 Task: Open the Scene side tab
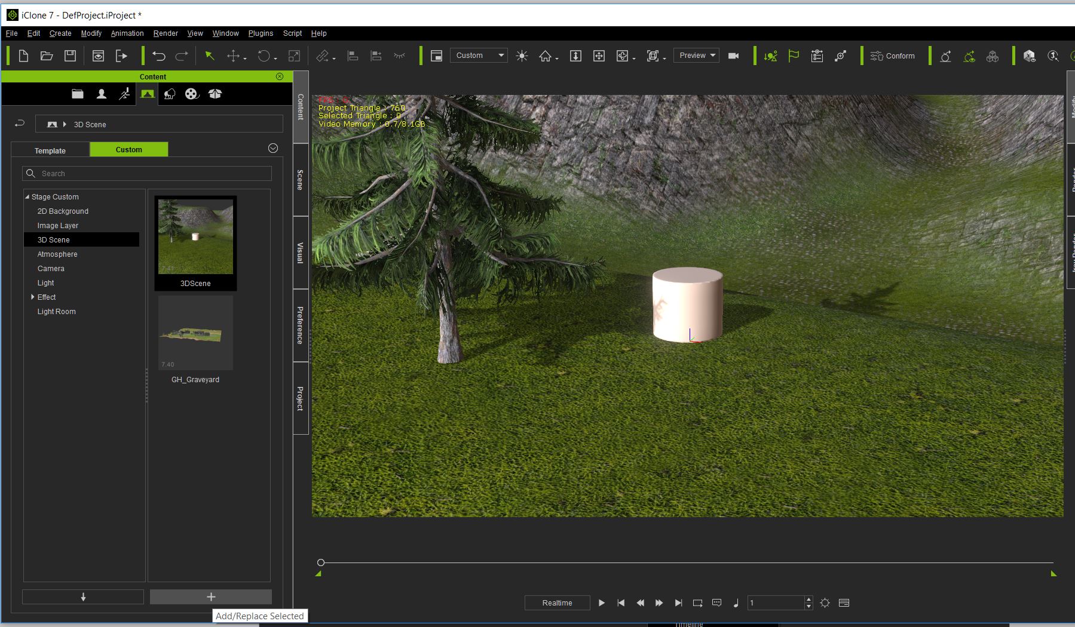pyautogui.click(x=301, y=180)
